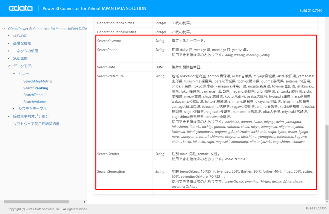Screen dimensions: 329x214
Task: Collapse the ビュー tree node
Action: click(x=14, y=74)
